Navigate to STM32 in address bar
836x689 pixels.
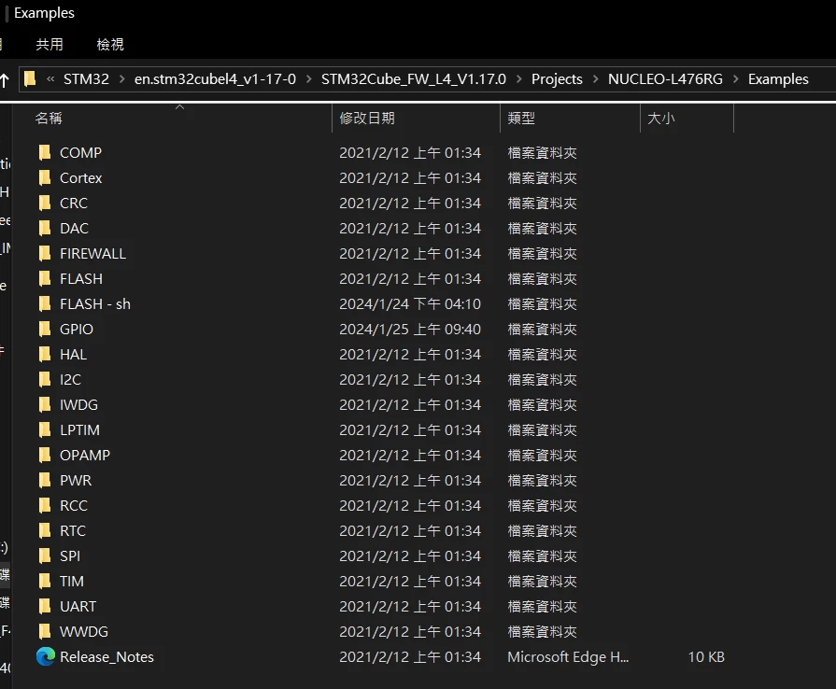(x=86, y=79)
